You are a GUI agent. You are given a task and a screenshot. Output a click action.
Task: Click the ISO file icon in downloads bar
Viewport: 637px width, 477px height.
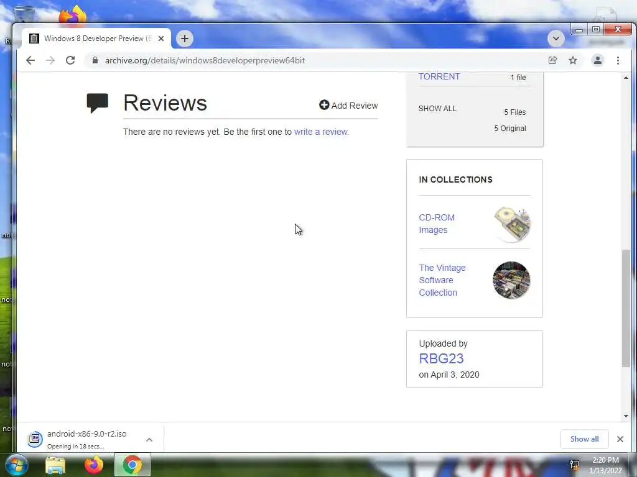35,439
